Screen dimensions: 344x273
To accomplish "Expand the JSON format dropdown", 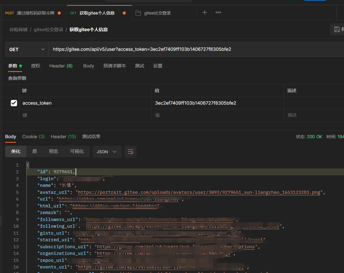I will pos(107,152).
